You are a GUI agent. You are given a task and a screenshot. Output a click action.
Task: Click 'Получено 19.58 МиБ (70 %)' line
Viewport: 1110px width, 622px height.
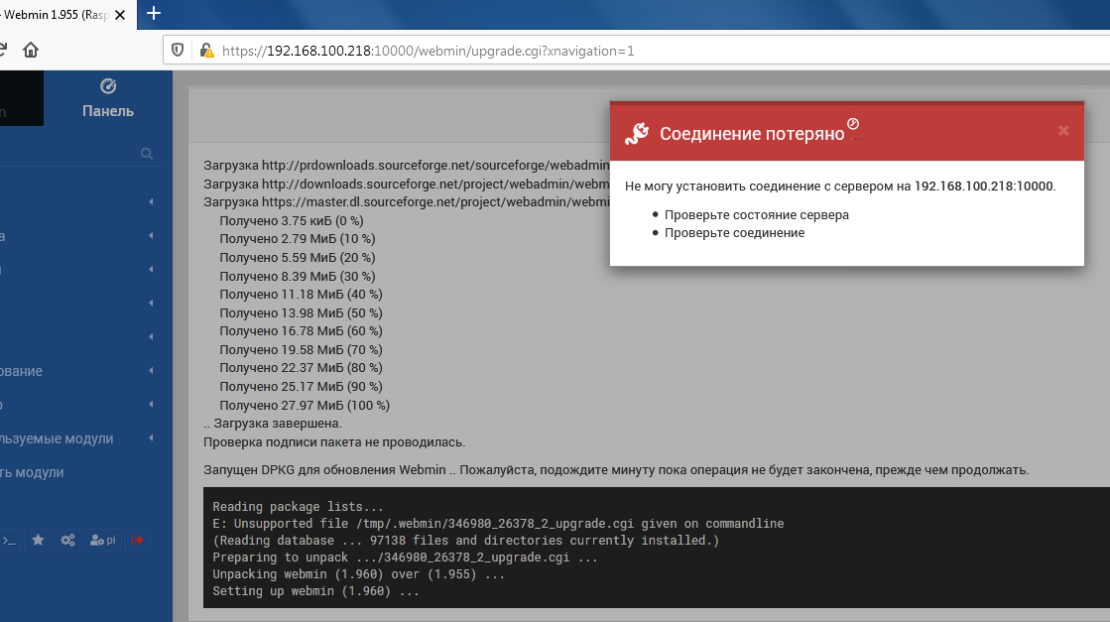click(x=301, y=349)
